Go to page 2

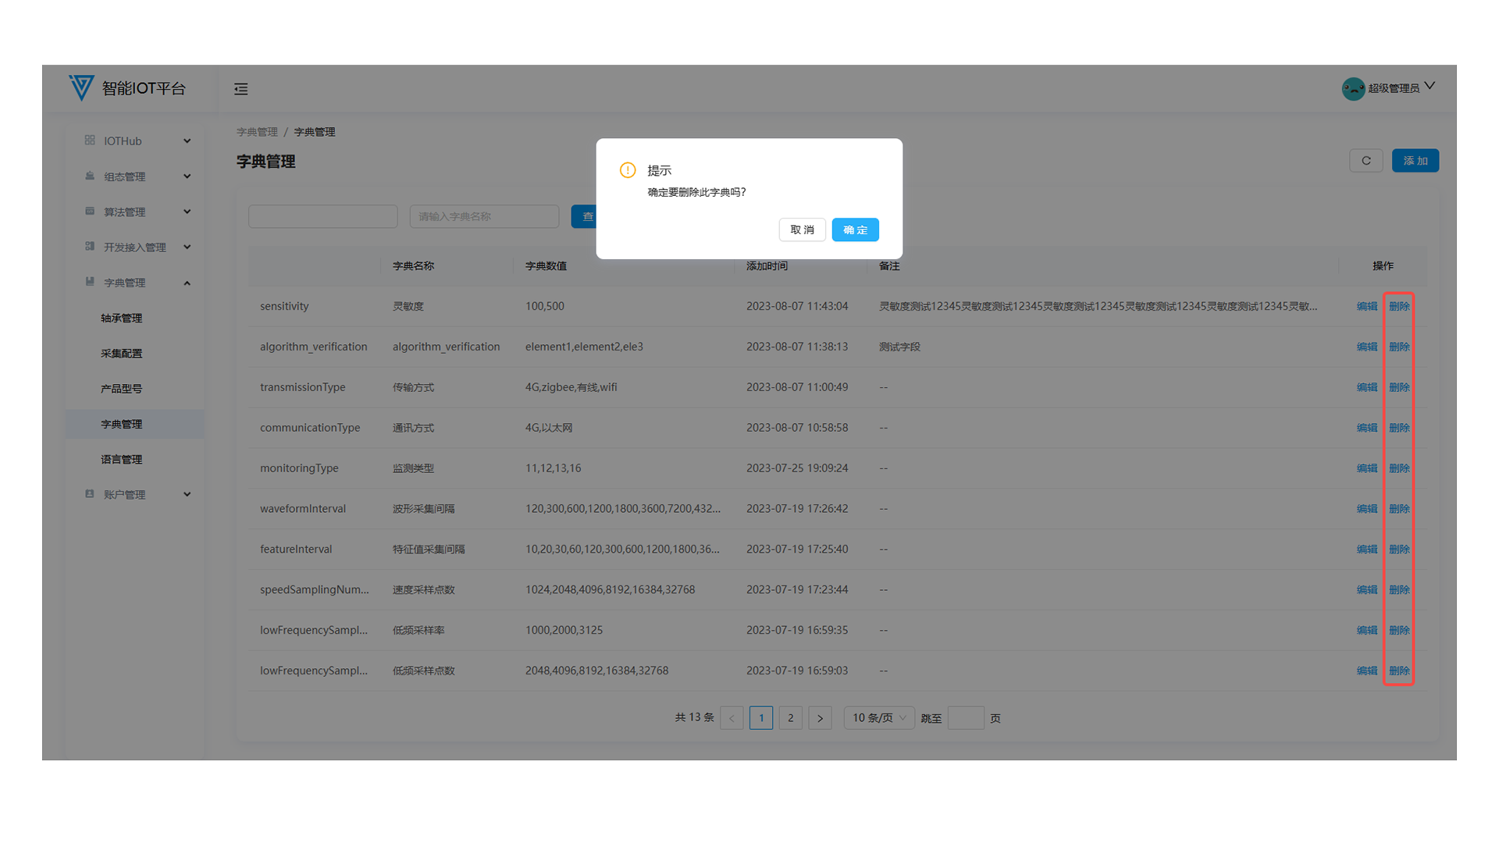(790, 718)
